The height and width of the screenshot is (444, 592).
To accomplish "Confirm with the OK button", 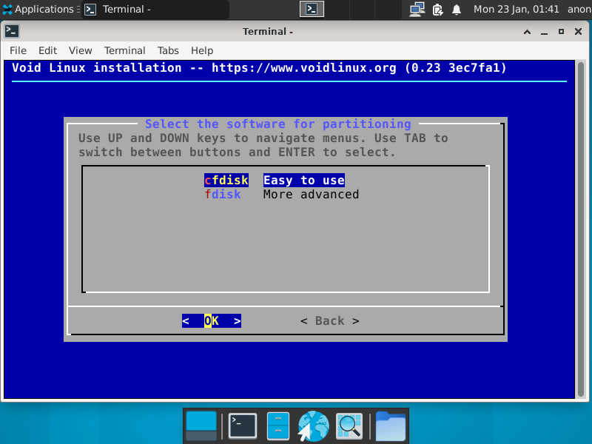I will [212, 321].
